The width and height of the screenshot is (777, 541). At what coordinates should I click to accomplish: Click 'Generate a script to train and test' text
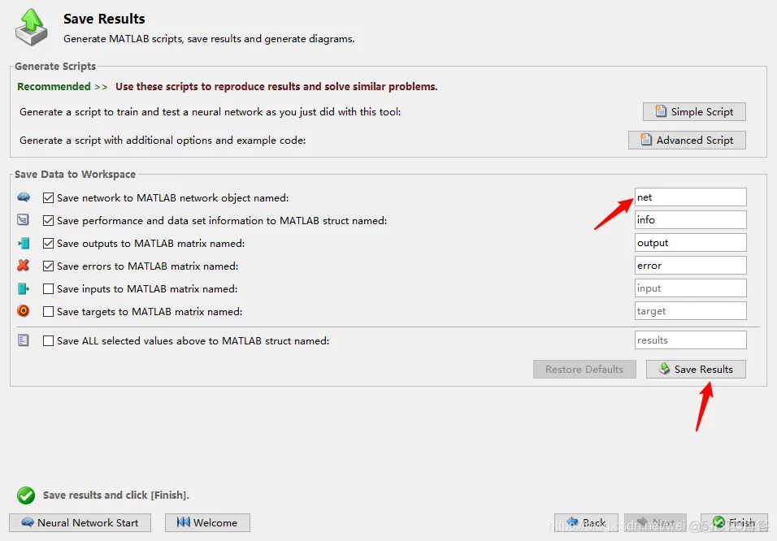click(x=211, y=112)
